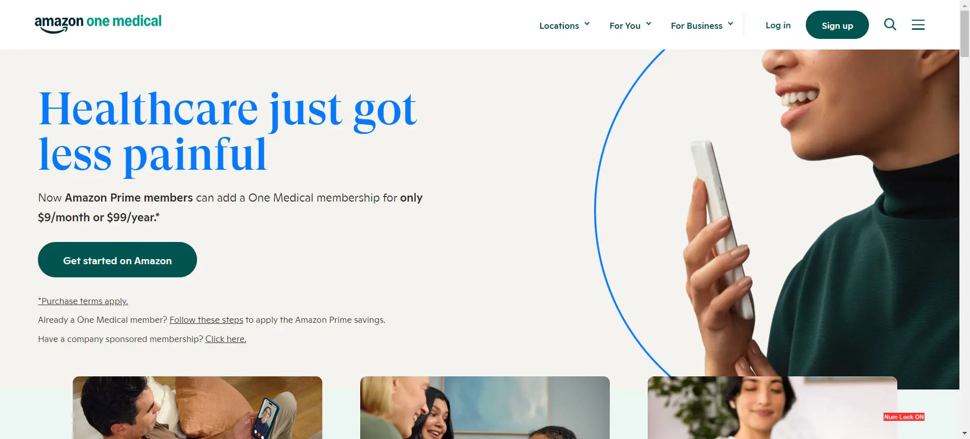The width and height of the screenshot is (970, 439).
Task: Click the Log in link
Action: pos(778,25)
